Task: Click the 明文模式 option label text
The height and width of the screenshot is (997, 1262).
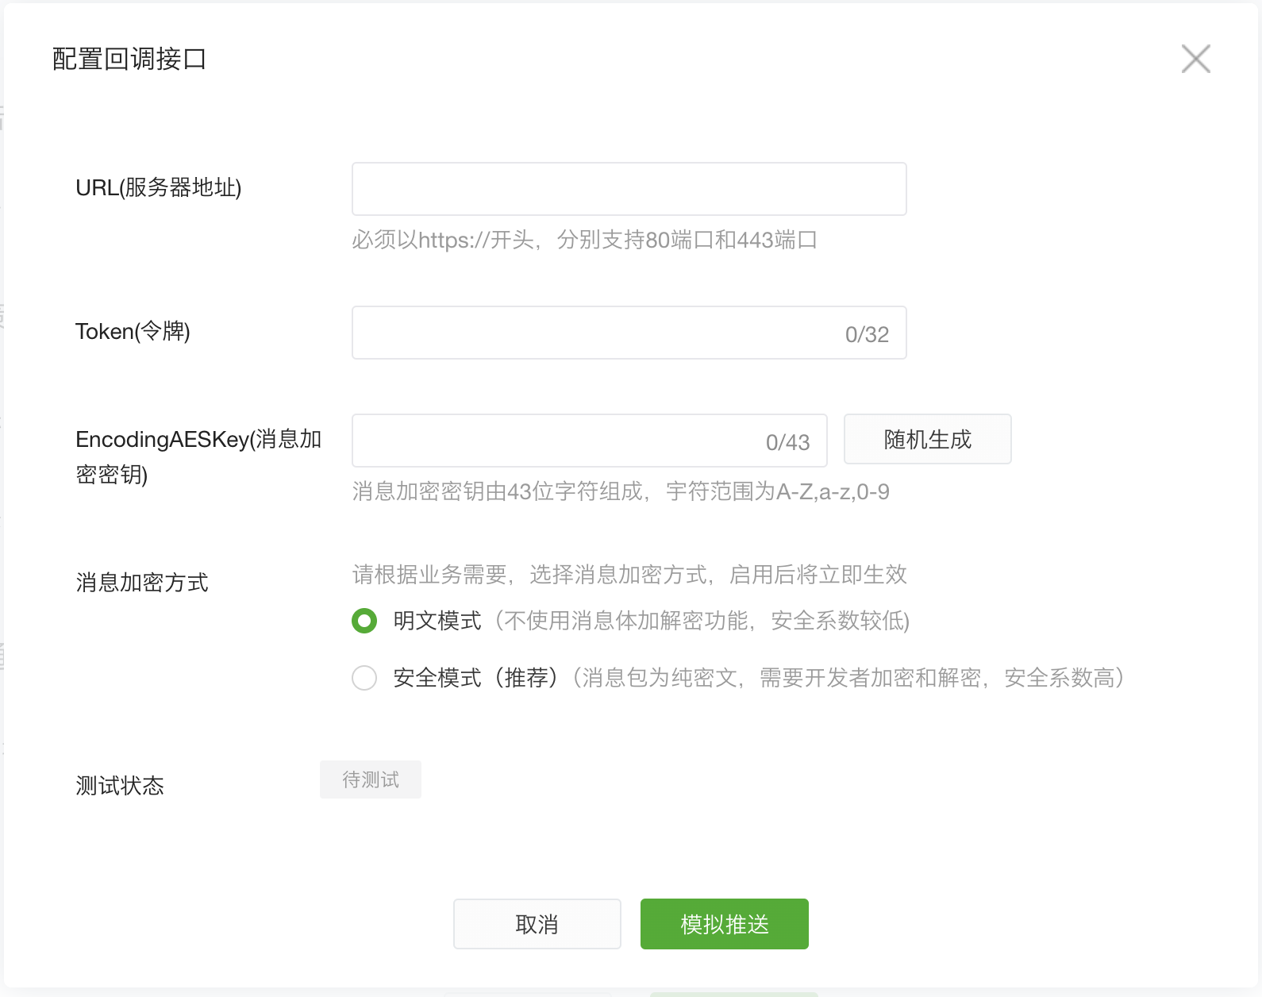Action: pos(437,621)
